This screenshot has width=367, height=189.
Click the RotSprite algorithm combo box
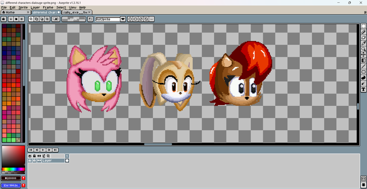point(108,19)
